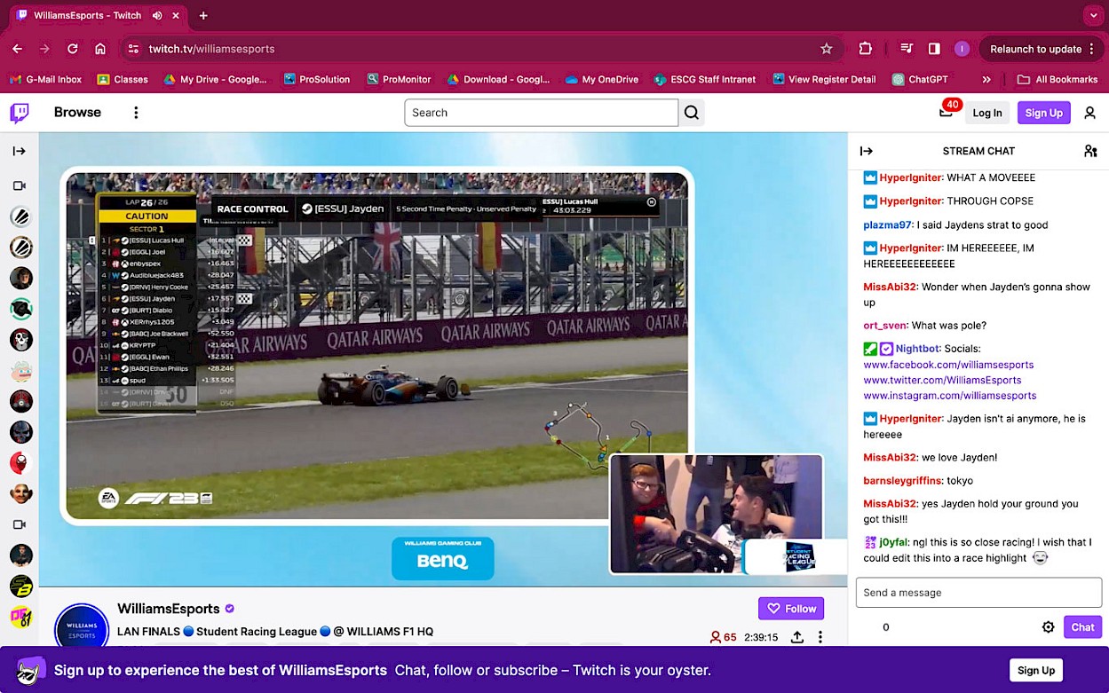Click the Twitch search input field
The image size is (1109, 693).
coord(541,113)
